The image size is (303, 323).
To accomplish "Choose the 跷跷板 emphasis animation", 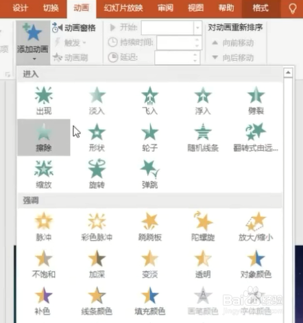I will 149,227.
